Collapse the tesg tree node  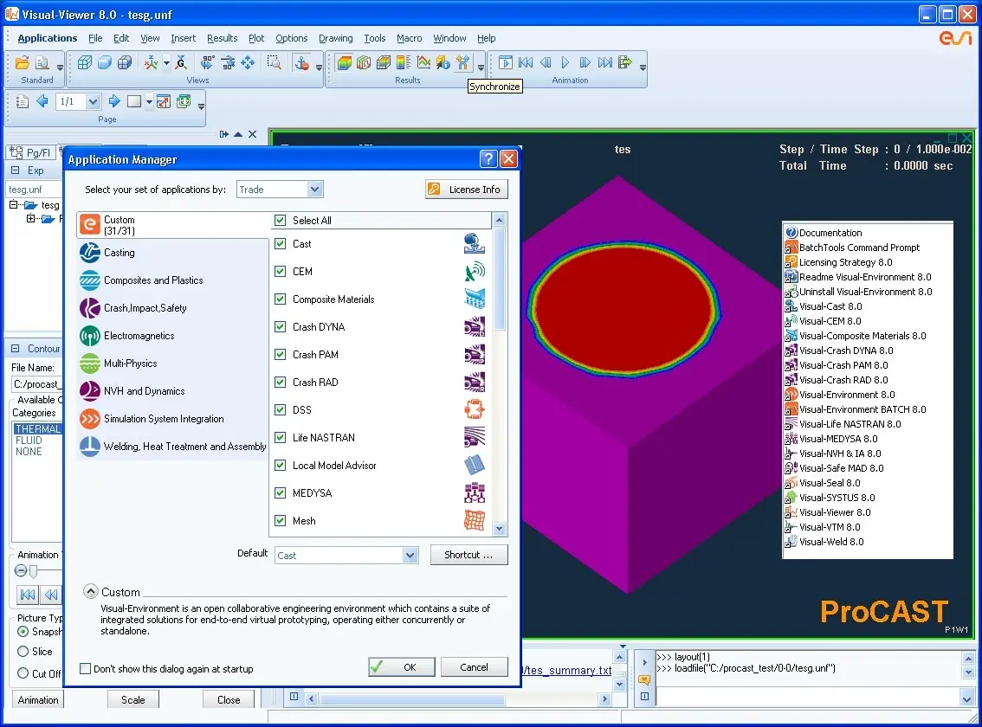point(13,205)
